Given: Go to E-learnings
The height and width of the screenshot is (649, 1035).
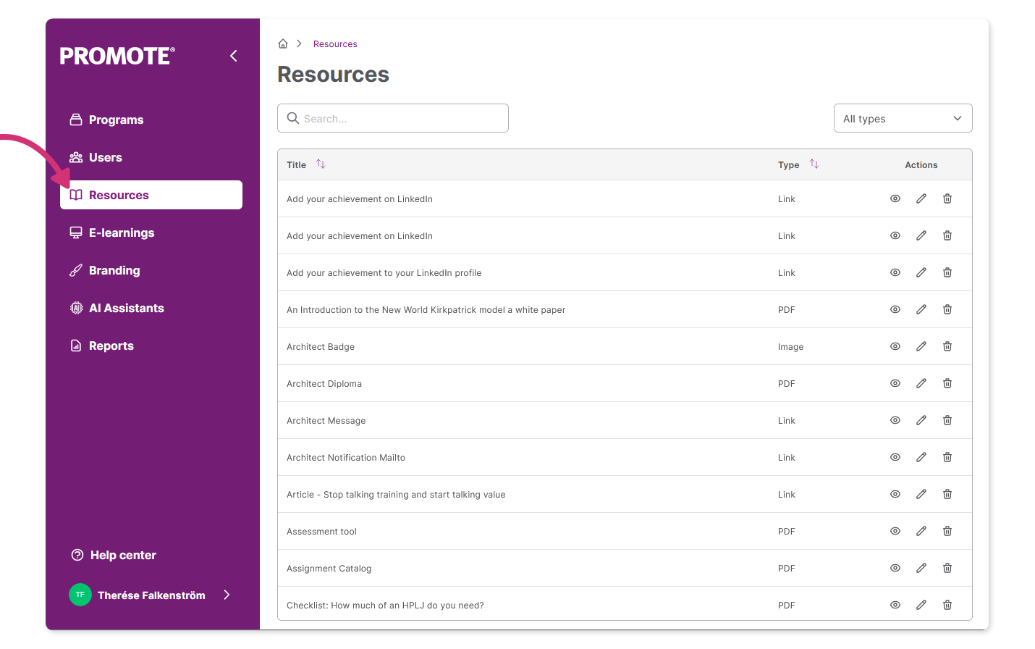Looking at the screenshot, I should [151, 233].
